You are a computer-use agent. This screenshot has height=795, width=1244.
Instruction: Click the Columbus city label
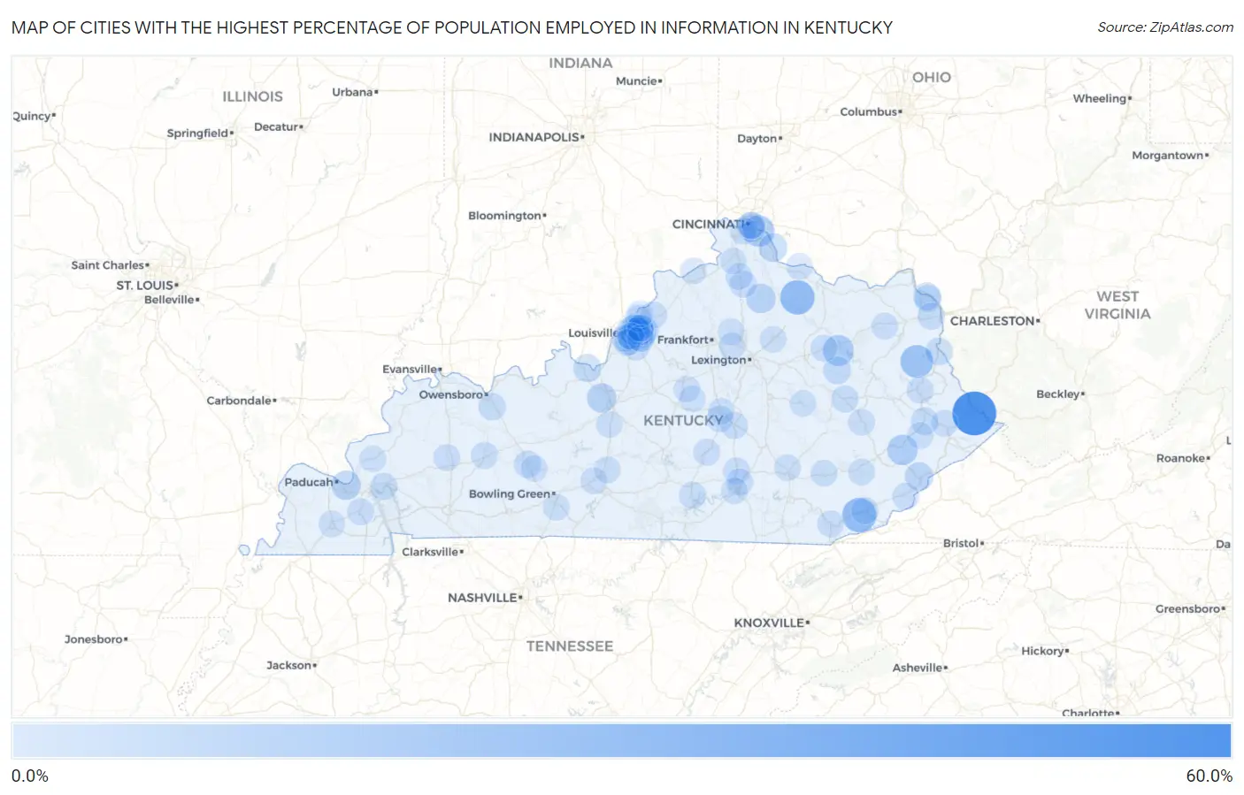tap(869, 111)
